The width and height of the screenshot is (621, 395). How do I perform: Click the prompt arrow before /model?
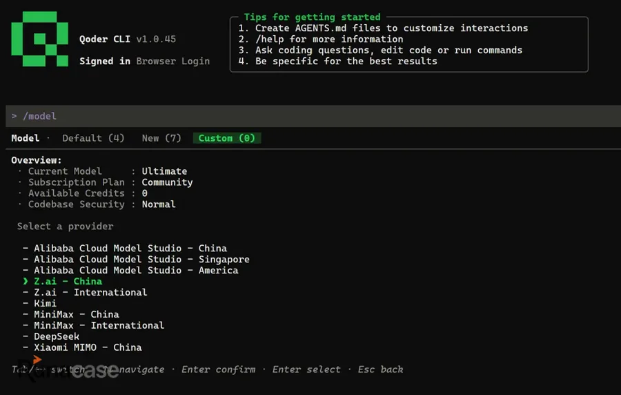tap(14, 116)
